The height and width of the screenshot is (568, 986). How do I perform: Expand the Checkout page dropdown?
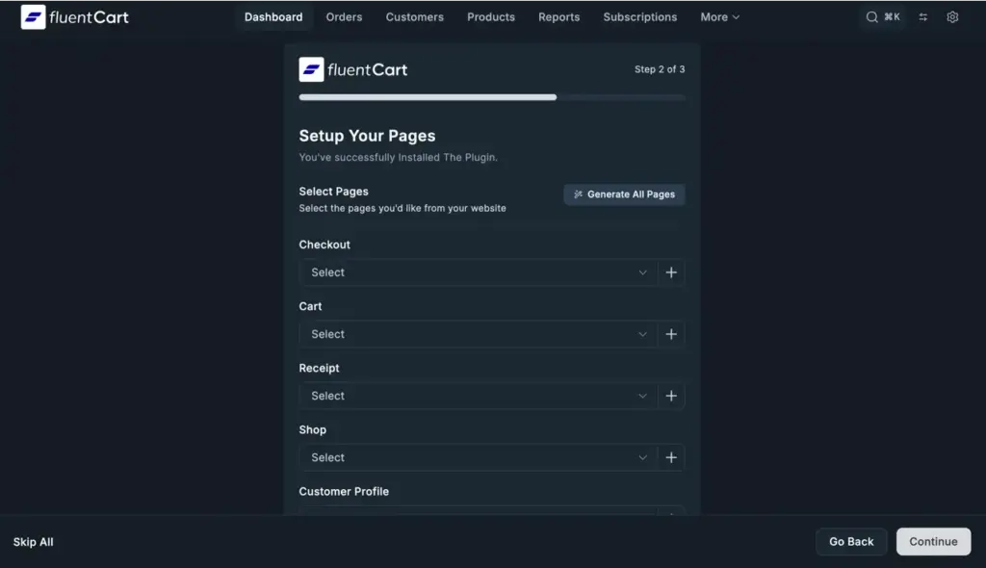point(479,272)
